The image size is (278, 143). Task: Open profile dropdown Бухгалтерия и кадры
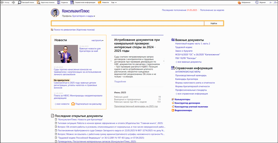(84, 16)
